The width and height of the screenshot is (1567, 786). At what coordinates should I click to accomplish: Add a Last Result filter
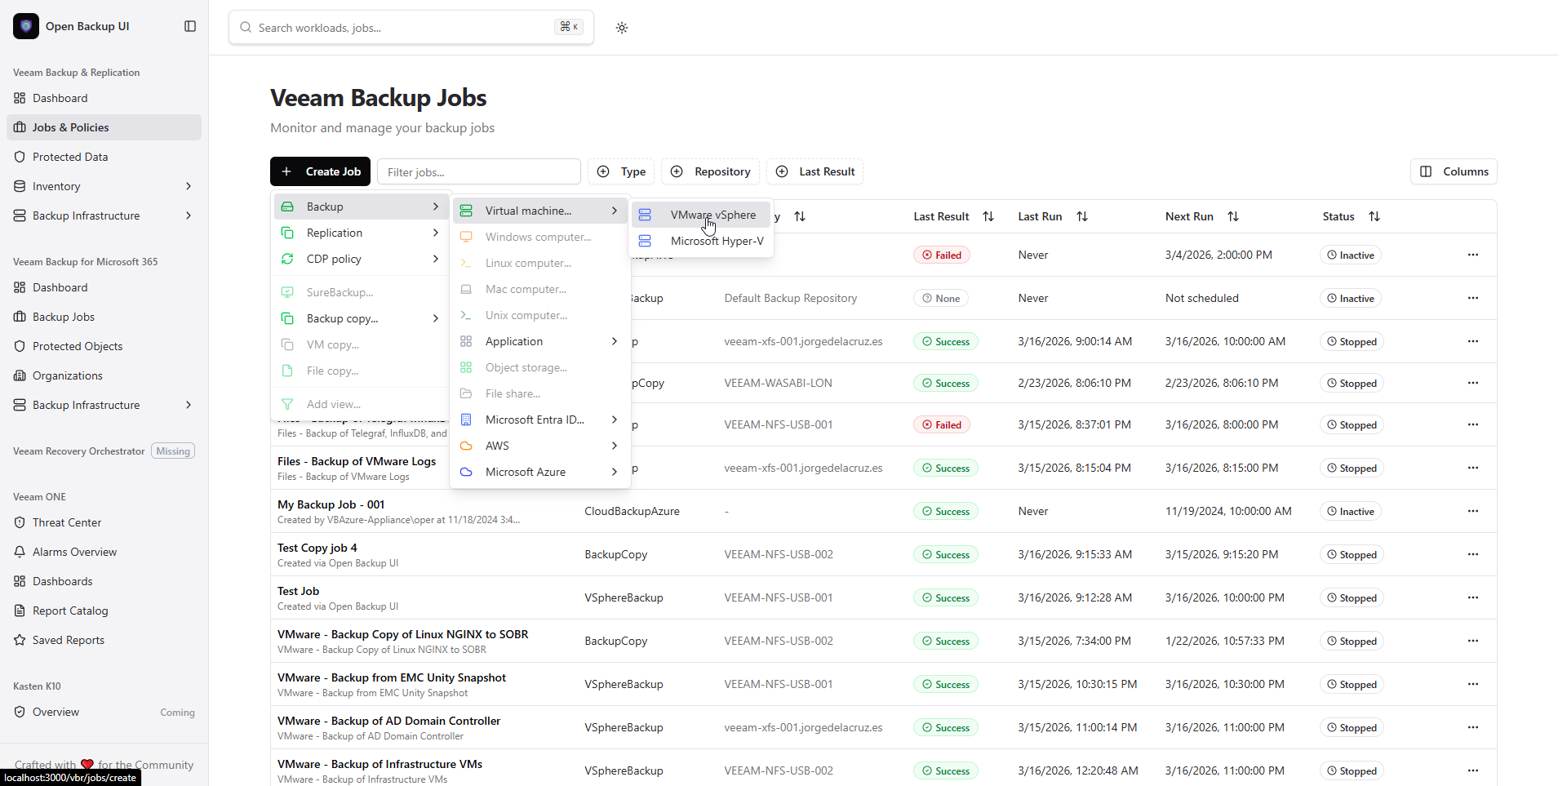(815, 171)
